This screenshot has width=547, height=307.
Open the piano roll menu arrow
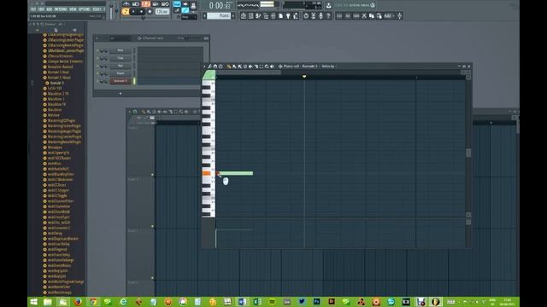click(x=204, y=67)
